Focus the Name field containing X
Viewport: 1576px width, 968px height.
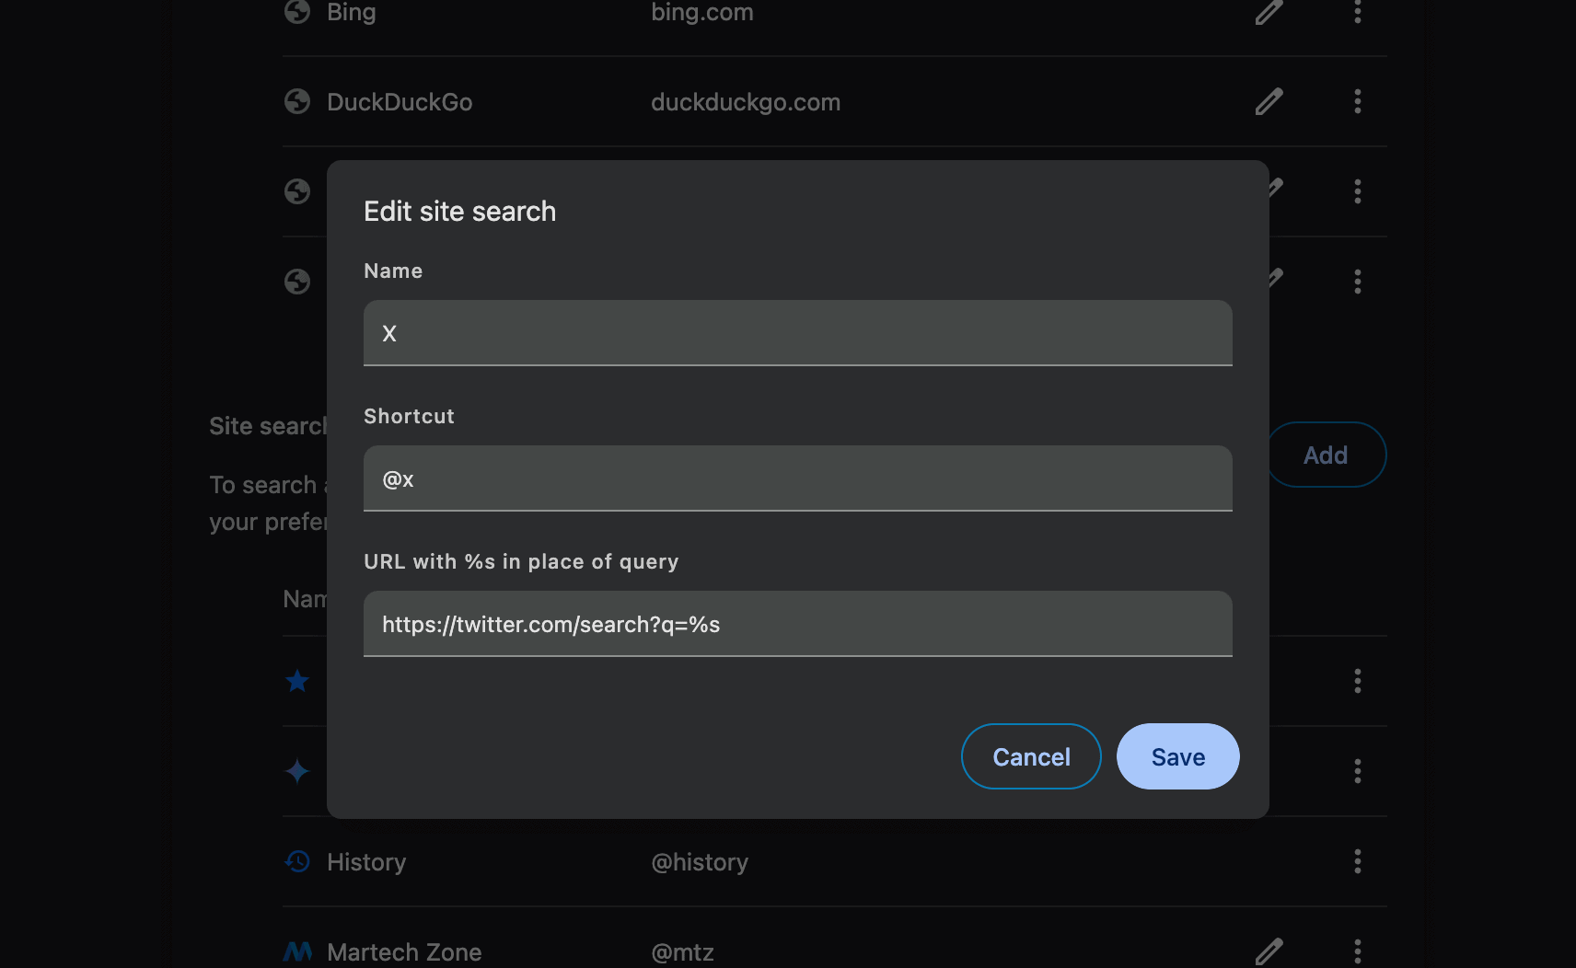pos(797,333)
